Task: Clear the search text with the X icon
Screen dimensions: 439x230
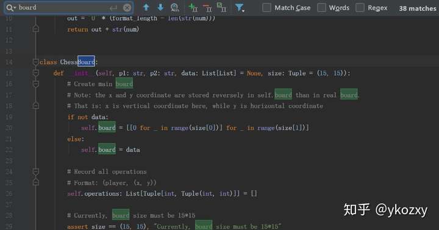Action: pos(127,7)
